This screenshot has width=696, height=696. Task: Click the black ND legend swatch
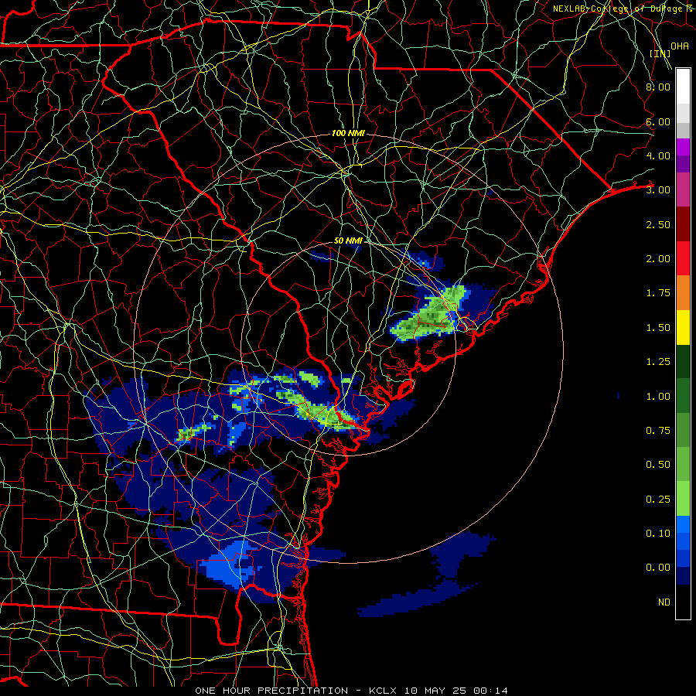click(x=683, y=602)
